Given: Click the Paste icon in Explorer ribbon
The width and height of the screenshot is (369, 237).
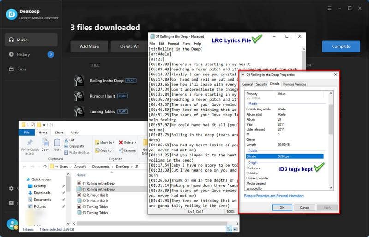Looking at the screenshot, I should (57, 145).
